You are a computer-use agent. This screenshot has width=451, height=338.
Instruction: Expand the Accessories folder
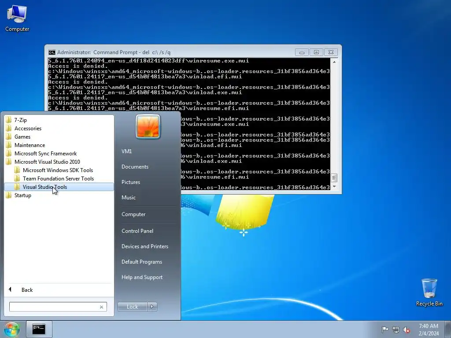pyautogui.click(x=59, y=128)
